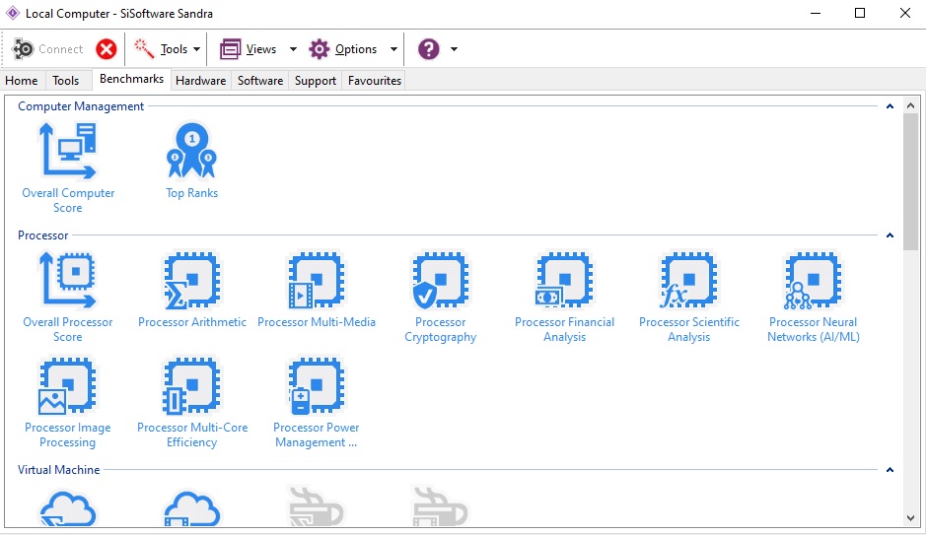Click the Computer Management section heading

click(81, 106)
